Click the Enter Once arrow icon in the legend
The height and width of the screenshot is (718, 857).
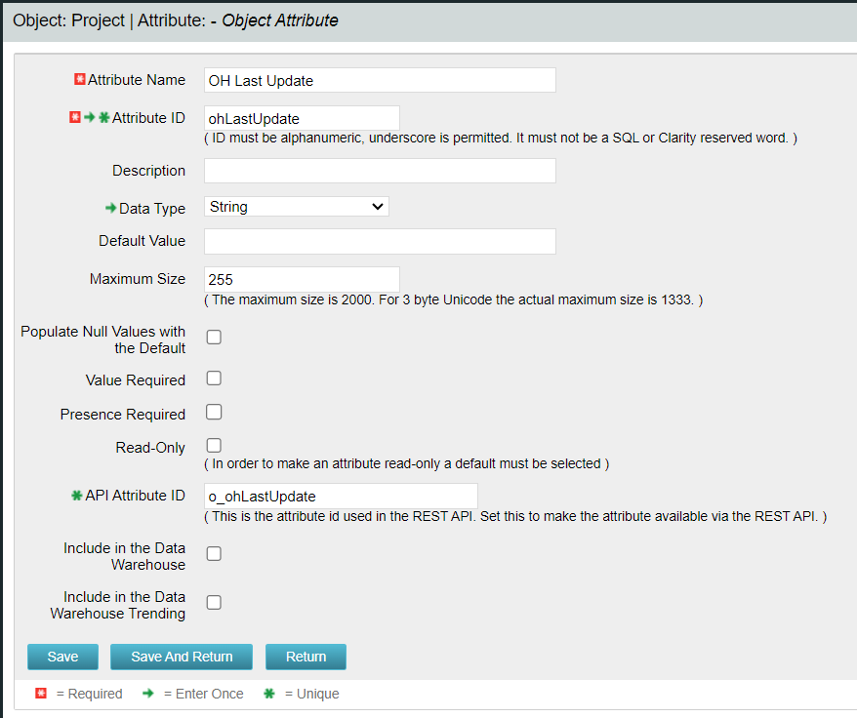tap(148, 694)
